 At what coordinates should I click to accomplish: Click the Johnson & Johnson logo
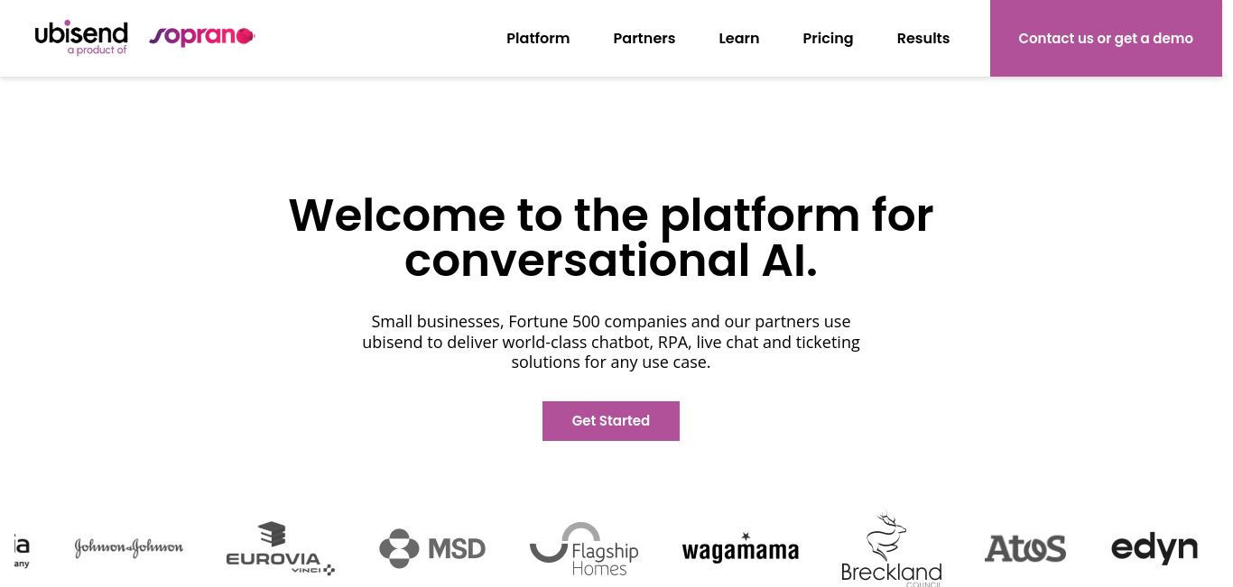129,547
